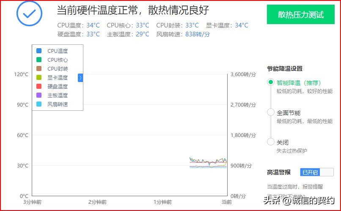Click the 3,600转/分 axis label
Screen dimensions: 341x211
(x=243, y=74)
